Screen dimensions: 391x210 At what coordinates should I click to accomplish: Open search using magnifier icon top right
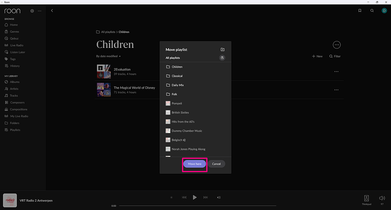click(x=372, y=11)
